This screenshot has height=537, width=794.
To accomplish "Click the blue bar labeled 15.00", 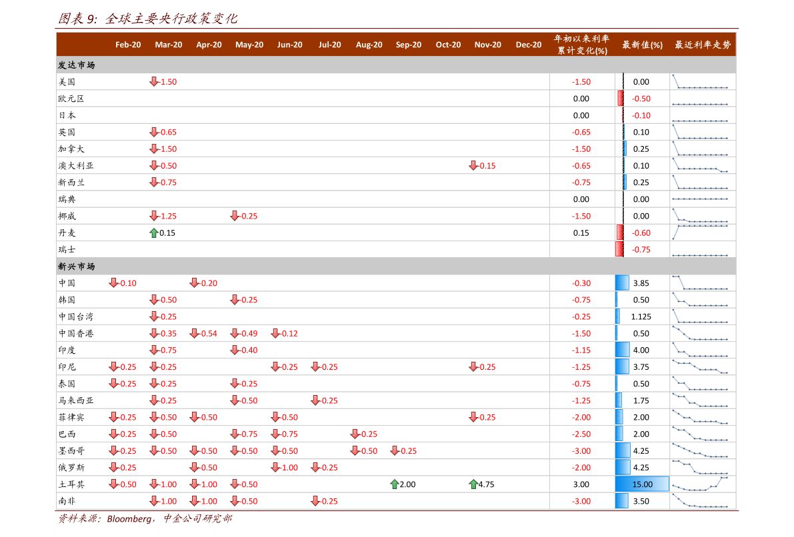I will click(x=642, y=484).
